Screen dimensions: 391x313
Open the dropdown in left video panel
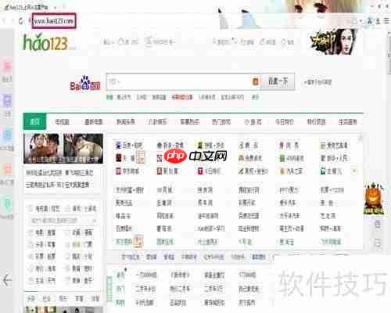[x=94, y=221]
